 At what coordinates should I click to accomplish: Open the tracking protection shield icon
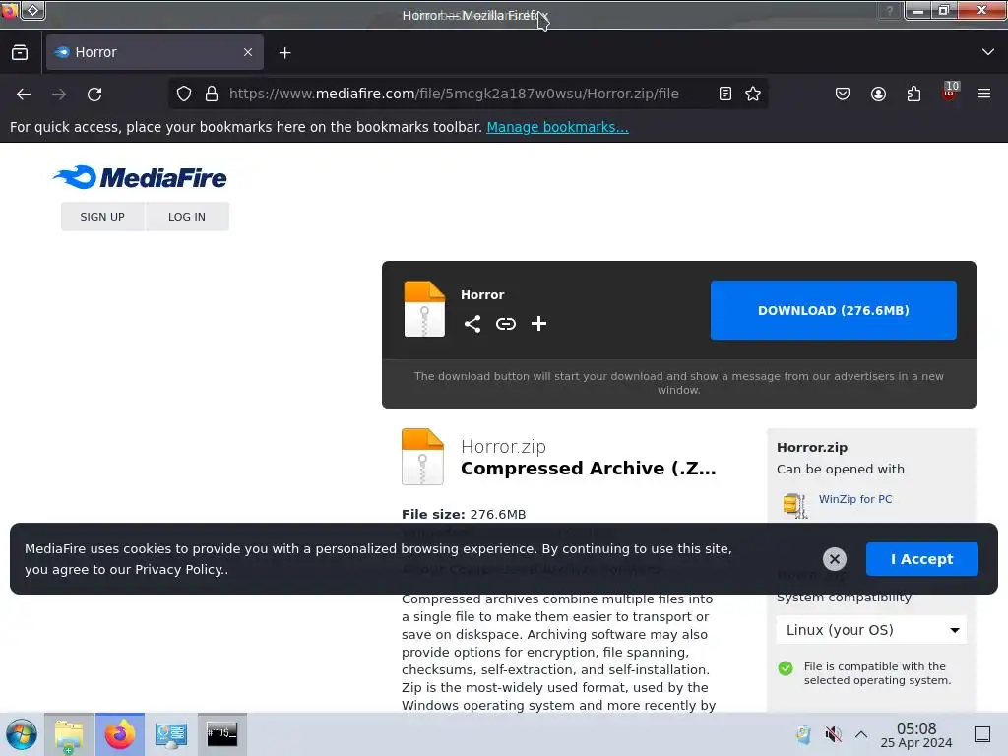[x=184, y=94]
